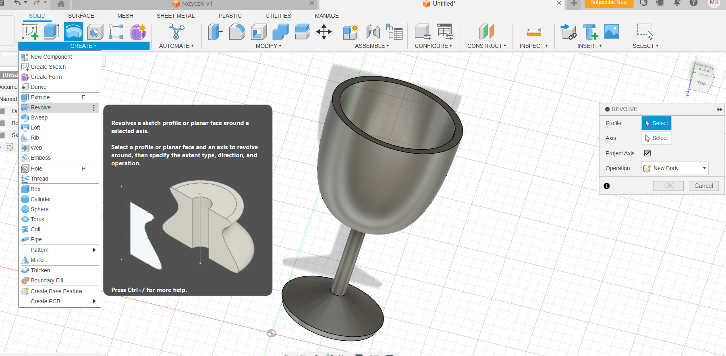Expand the SELECT dropdown
Viewport: 726px width, 356px height.
(x=645, y=46)
